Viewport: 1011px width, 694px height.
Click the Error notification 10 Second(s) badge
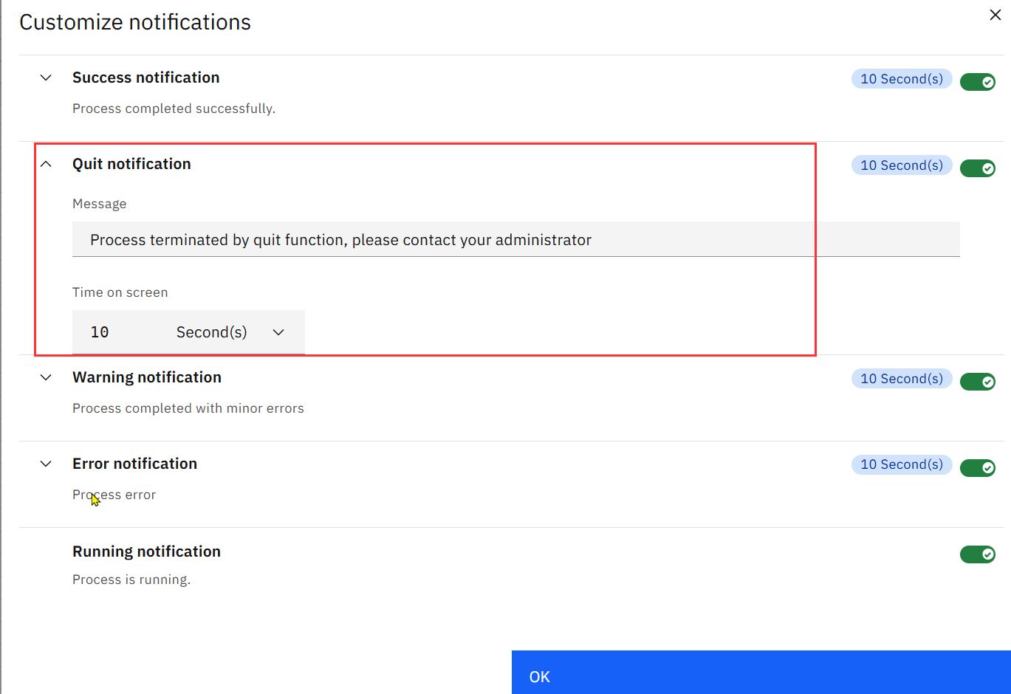click(x=901, y=464)
